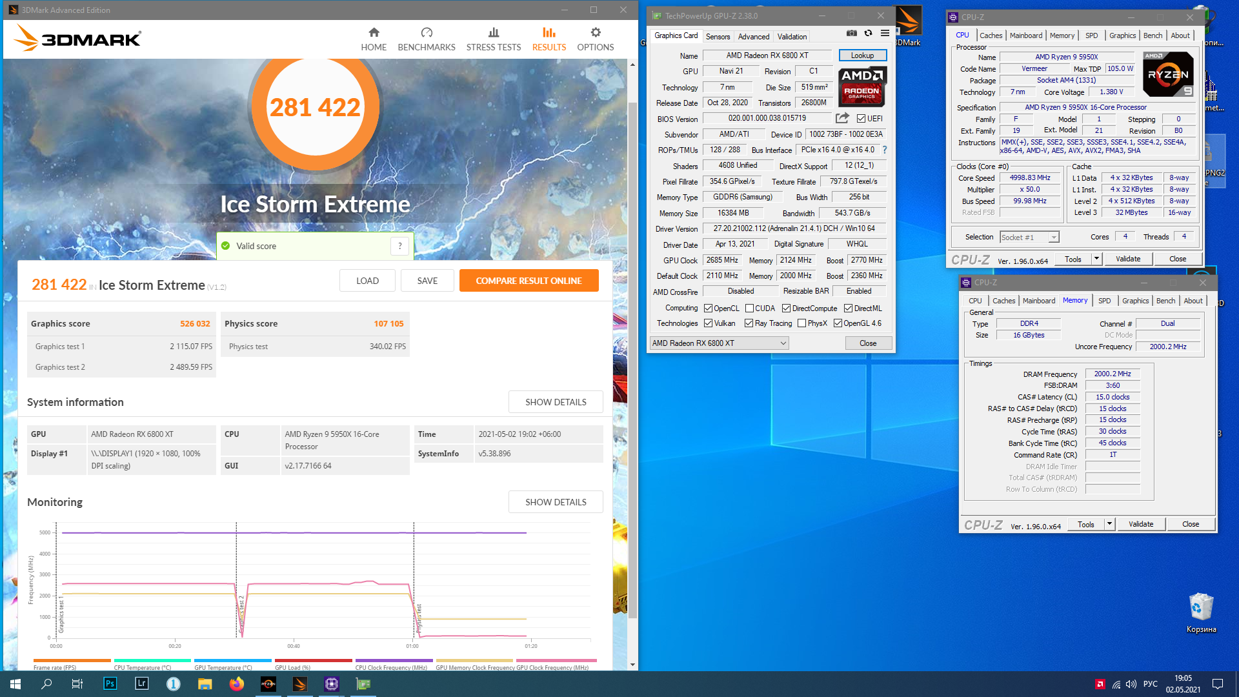
Task: Switch to the GPU-Z taskbar icon
Action: [x=363, y=684]
